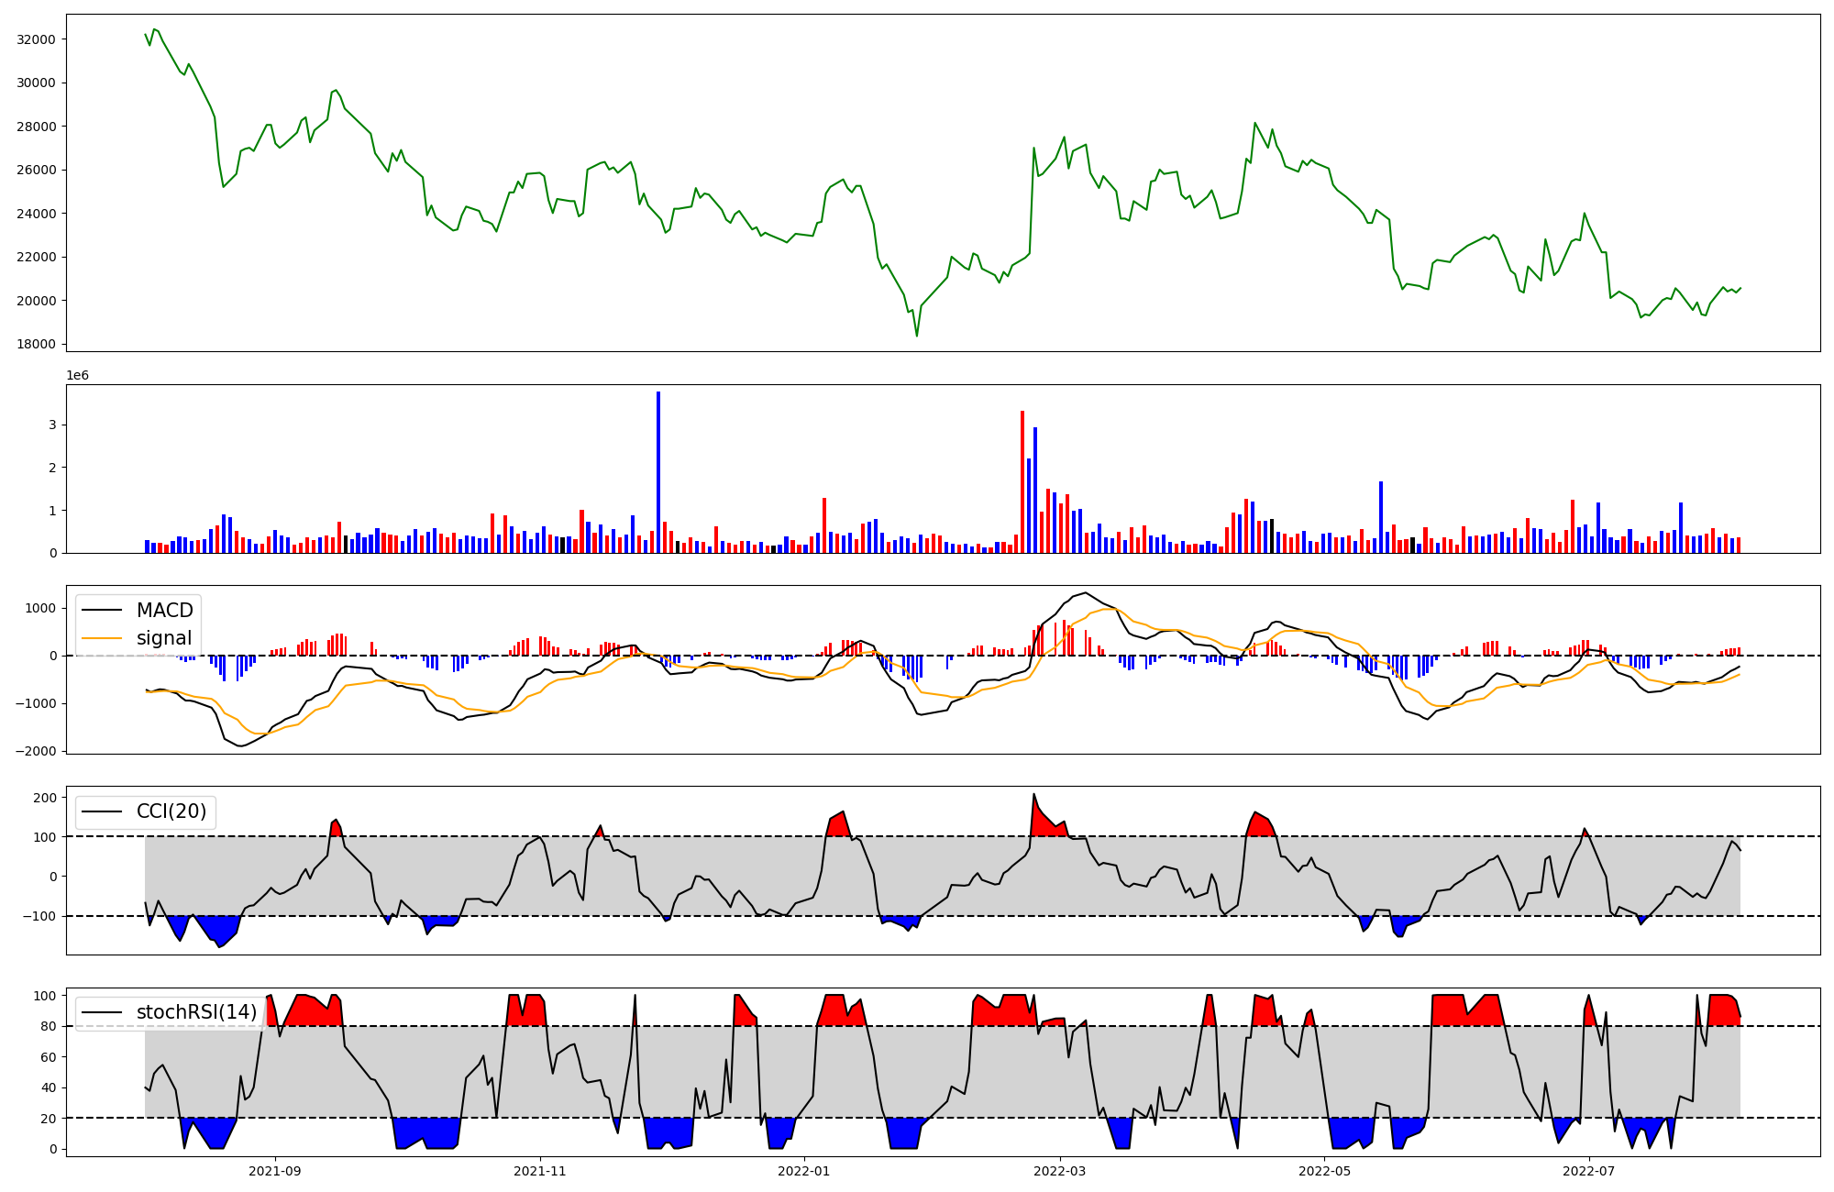The height and width of the screenshot is (1192, 1834).
Task: Click the 2021-09 x-axis date label
Action: click(x=275, y=1171)
